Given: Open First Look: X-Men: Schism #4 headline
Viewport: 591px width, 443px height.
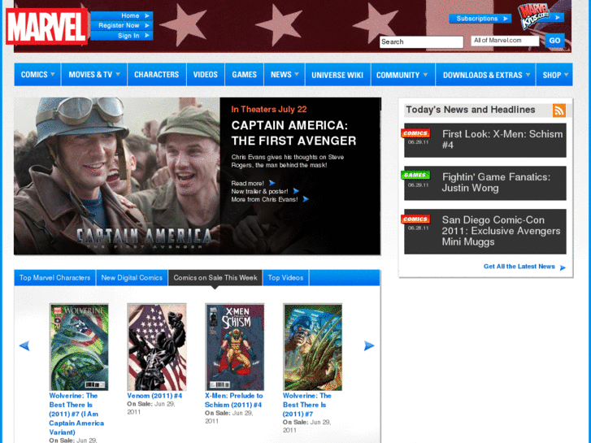Looking at the screenshot, I should tap(502, 140).
